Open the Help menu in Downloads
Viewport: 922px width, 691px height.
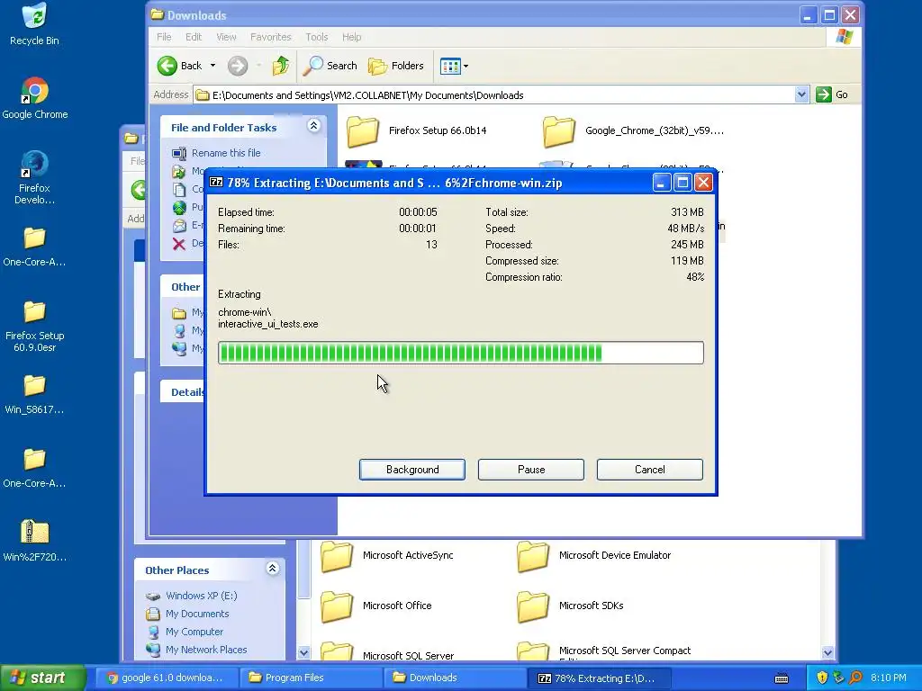click(352, 37)
